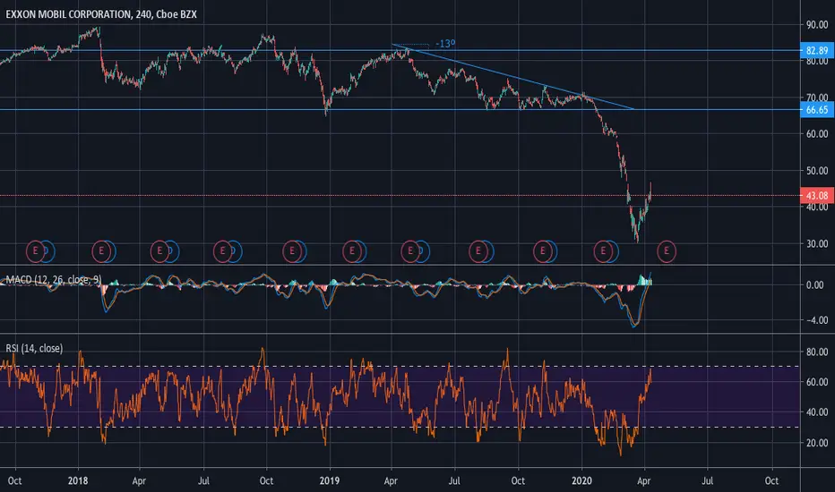
Task: Open the upcoming earnings E marker after April 2020
Action: click(667, 250)
